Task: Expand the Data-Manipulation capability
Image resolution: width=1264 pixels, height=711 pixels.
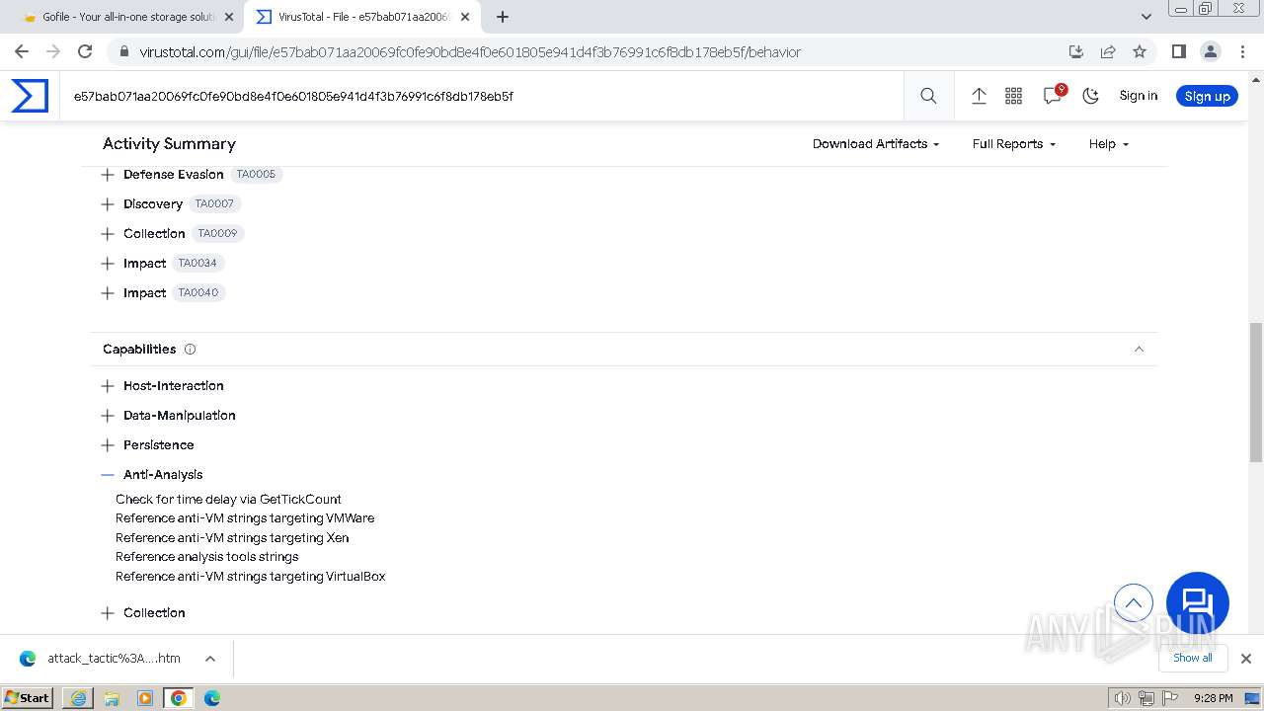Action: click(x=108, y=416)
